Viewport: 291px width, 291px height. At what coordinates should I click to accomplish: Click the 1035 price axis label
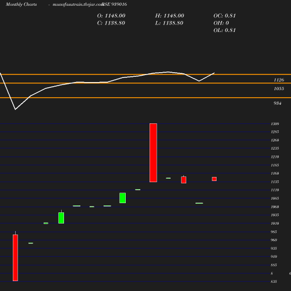275,215
